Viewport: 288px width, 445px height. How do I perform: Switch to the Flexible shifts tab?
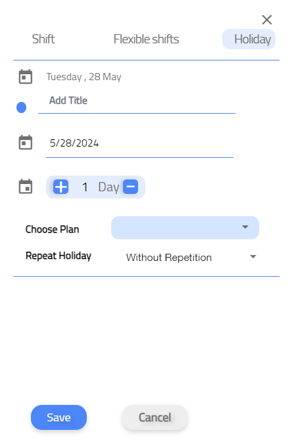tap(146, 39)
